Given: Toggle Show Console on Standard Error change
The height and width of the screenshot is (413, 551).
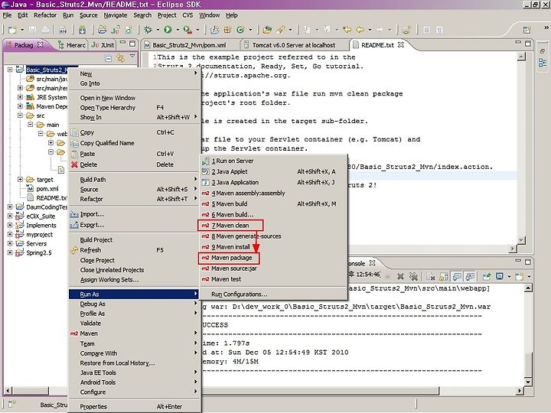Looking at the screenshot, I should pos(470,276).
